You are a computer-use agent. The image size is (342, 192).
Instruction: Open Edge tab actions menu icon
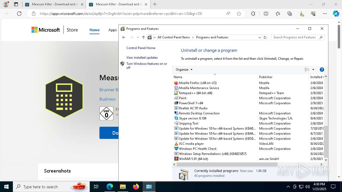point(16,4)
